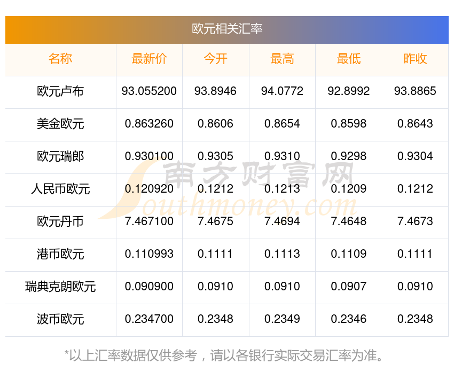Open the 人民币欧元 currency pair
The height and width of the screenshot is (372, 454).
coord(60,189)
